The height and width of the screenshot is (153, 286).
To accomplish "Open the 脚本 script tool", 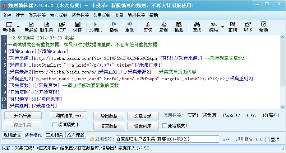I will click(x=248, y=27).
